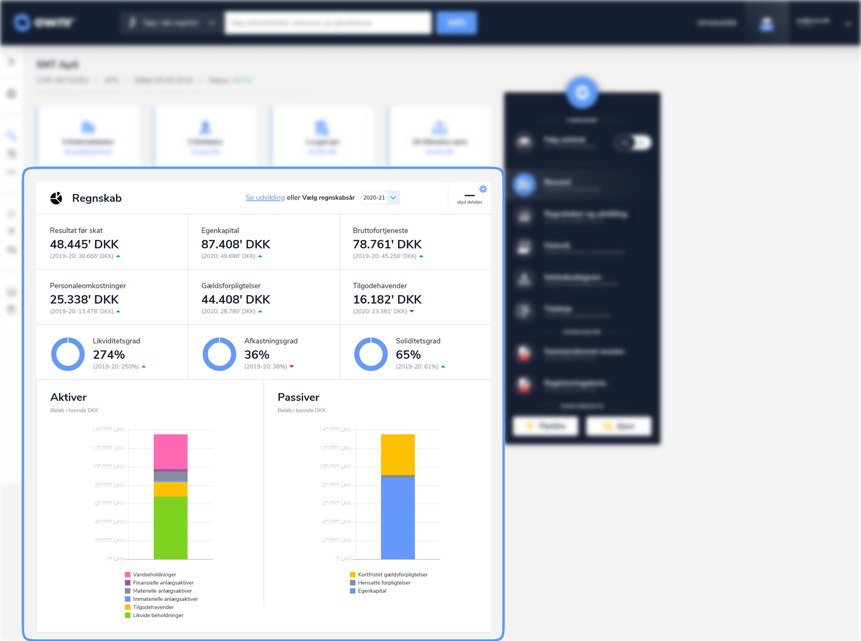Screen dimensions: 861x641
Task: Click the Varebeholdninger pink legend swatch
Action: pyautogui.click(x=128, y=575)
